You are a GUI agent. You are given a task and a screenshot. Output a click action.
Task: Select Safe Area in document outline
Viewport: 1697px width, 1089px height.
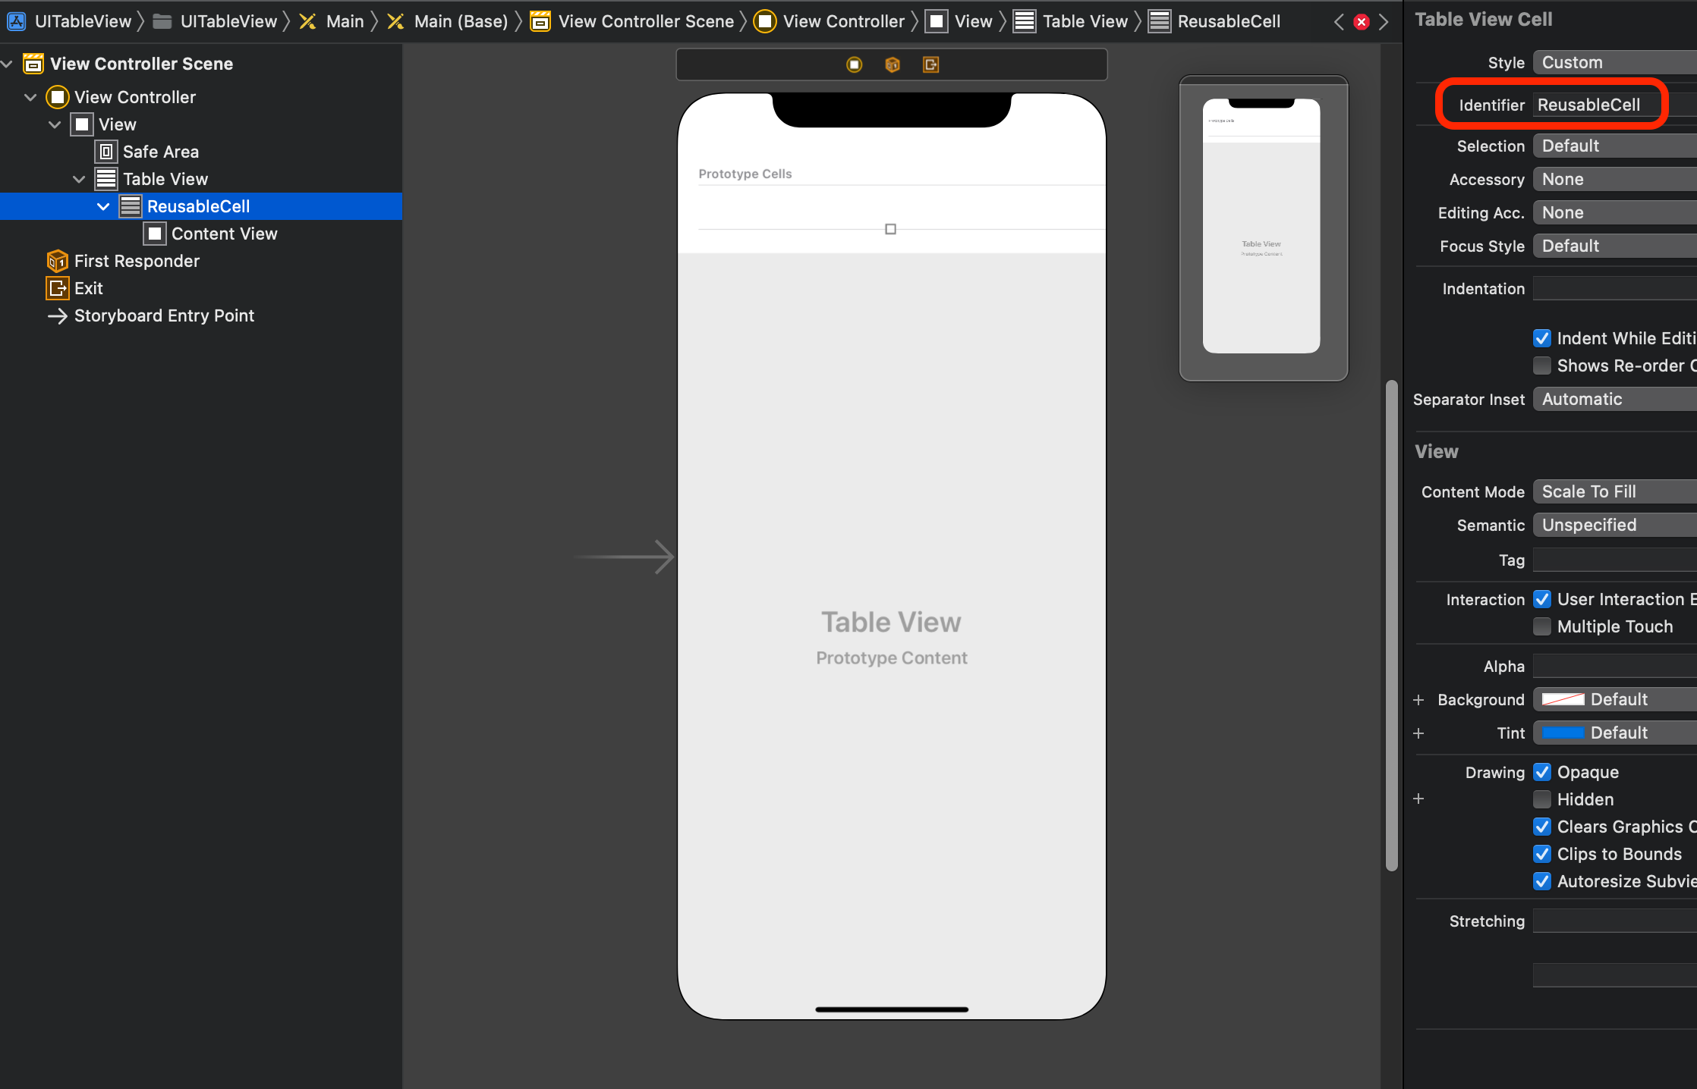[x=160, y=152]
